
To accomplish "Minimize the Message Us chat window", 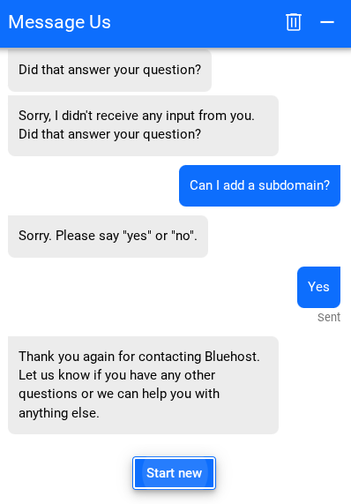I will click(x=327, y=22).
